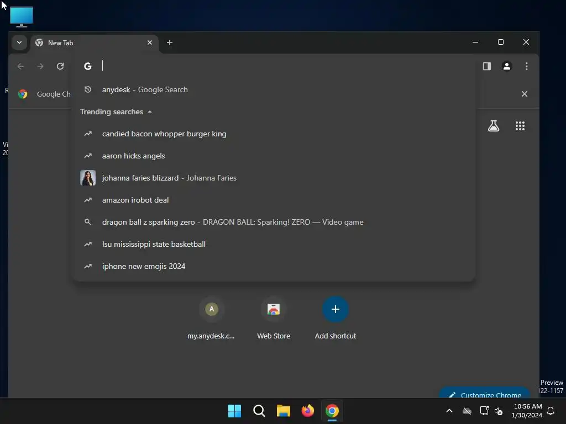Click the cloud sync tray icon
Image resolution: width=566 pixels, height=424 pixels.
click(467, 411)
